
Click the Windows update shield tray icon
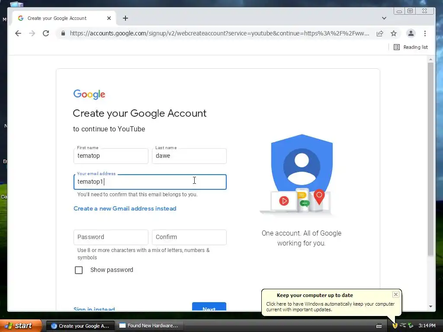pyautogui.click(x=395, y=326)
